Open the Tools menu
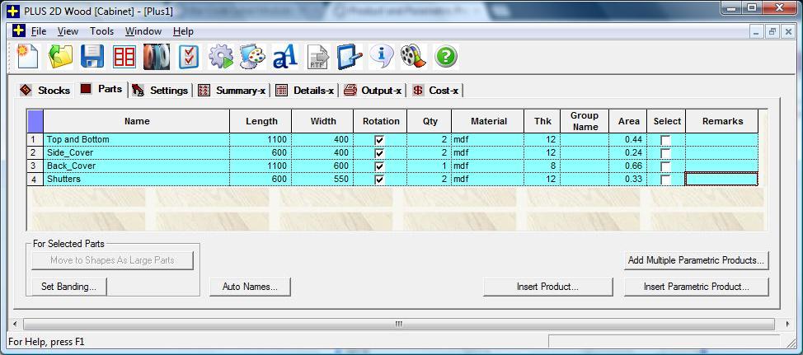 click(101, 31)
